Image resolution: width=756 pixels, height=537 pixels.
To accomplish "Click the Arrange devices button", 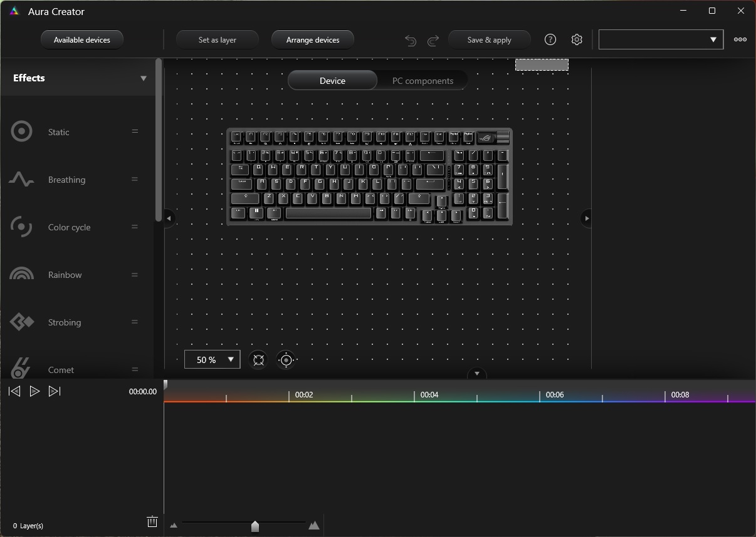I will click(x=313, y=39).
